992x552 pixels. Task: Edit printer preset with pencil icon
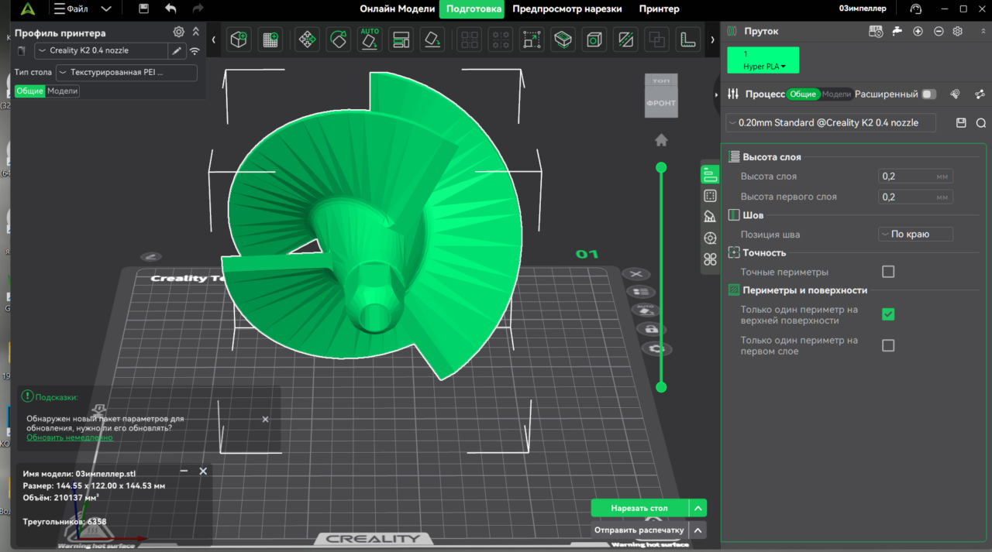pos(177,51)
